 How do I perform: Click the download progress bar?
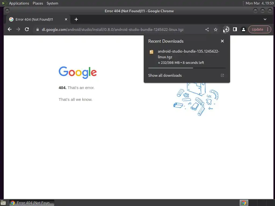tap(187, 68)
